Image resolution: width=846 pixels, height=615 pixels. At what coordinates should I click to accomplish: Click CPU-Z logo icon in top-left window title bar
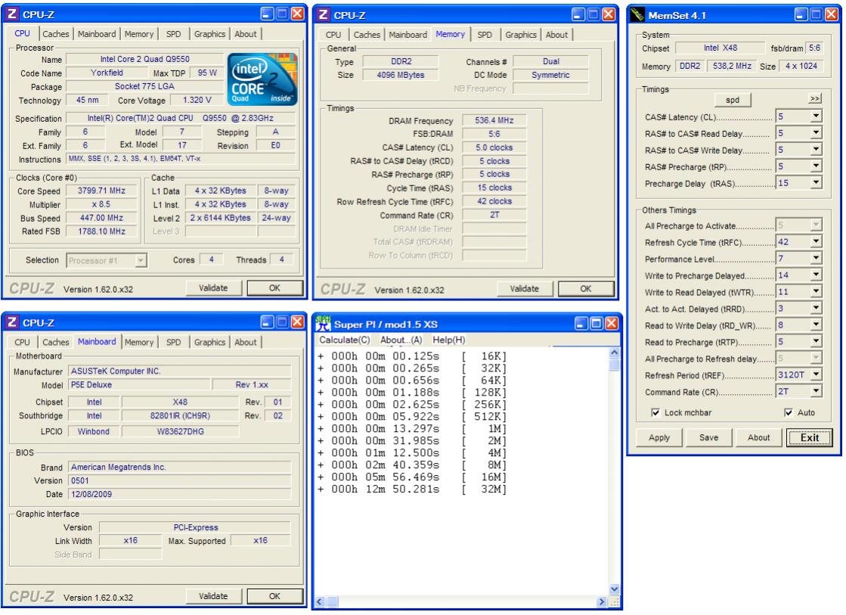click(12, 14)
